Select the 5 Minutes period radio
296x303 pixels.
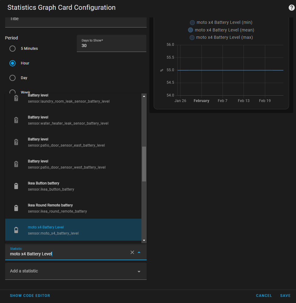pyautogui.click(x=12, y=49)
